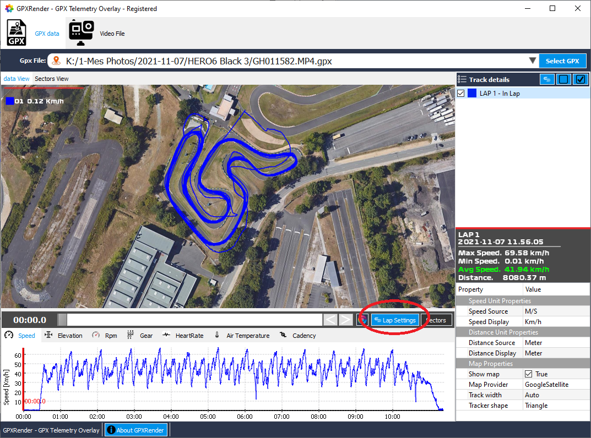Screen dimensions: 591x438
Task: Click the Cadency chart icon
Action: [x=284, y=335]
